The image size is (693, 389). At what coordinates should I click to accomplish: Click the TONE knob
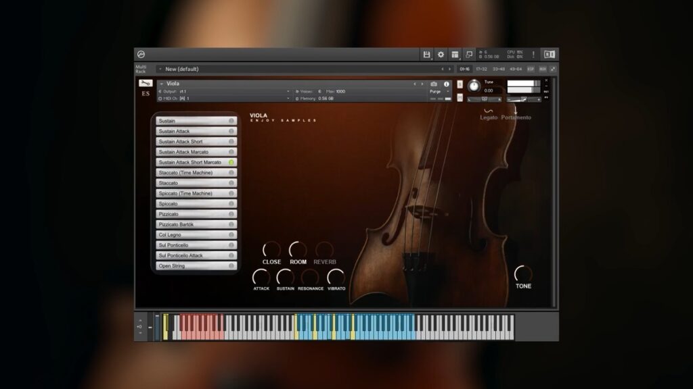523,274
